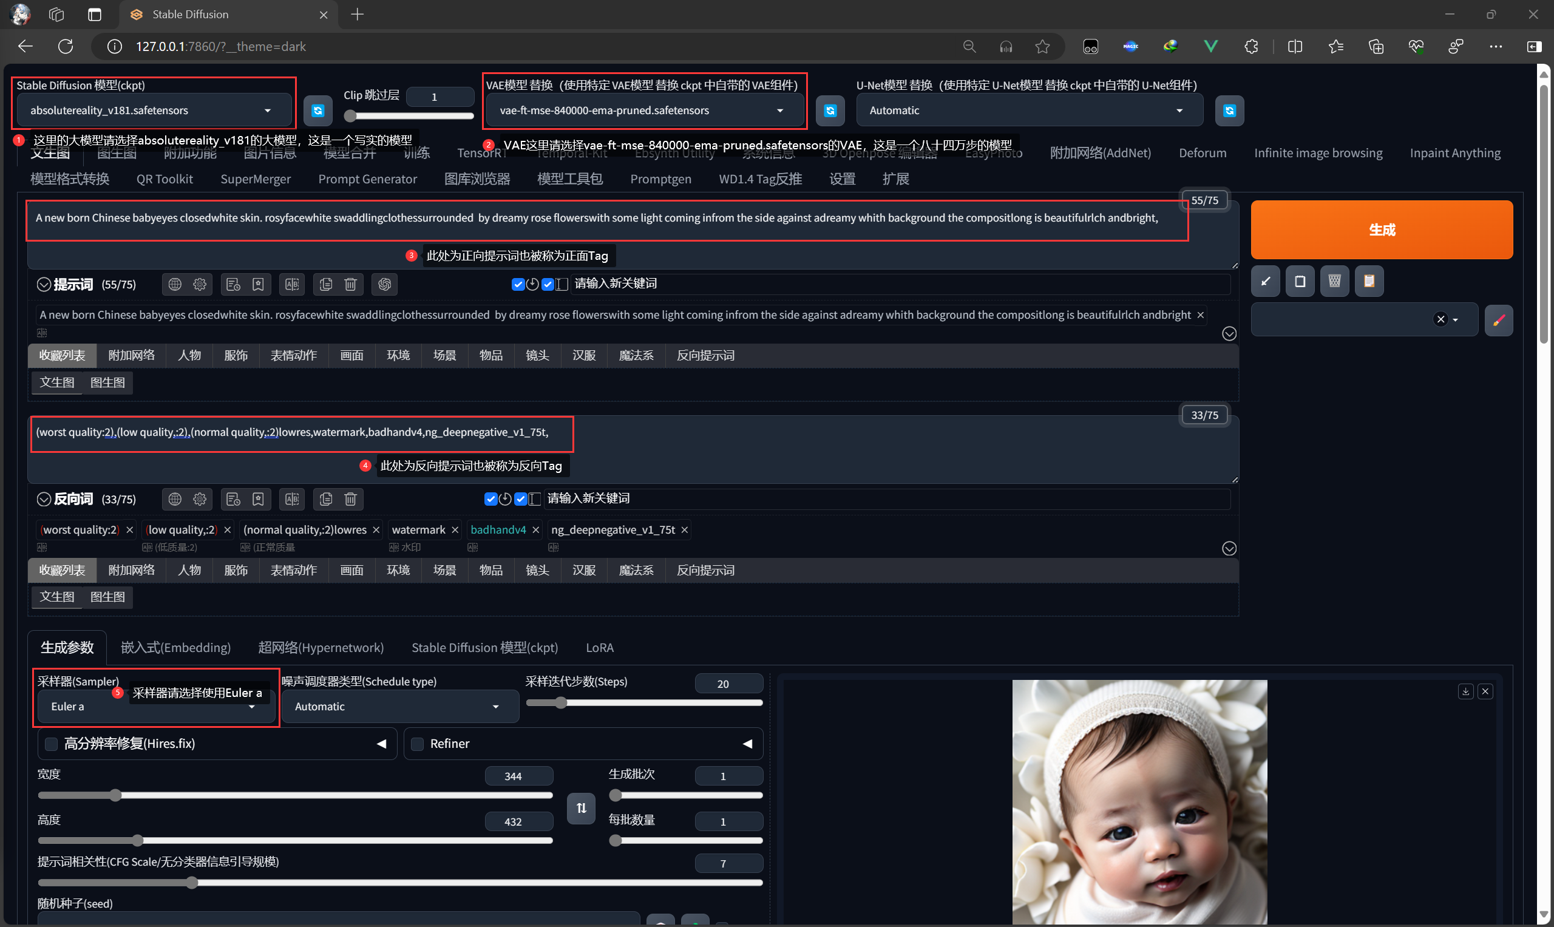The height and width of the screenshot is (927, 1554).
Task: Click the orange 生成 button
Action: [x=1382, y=230]
